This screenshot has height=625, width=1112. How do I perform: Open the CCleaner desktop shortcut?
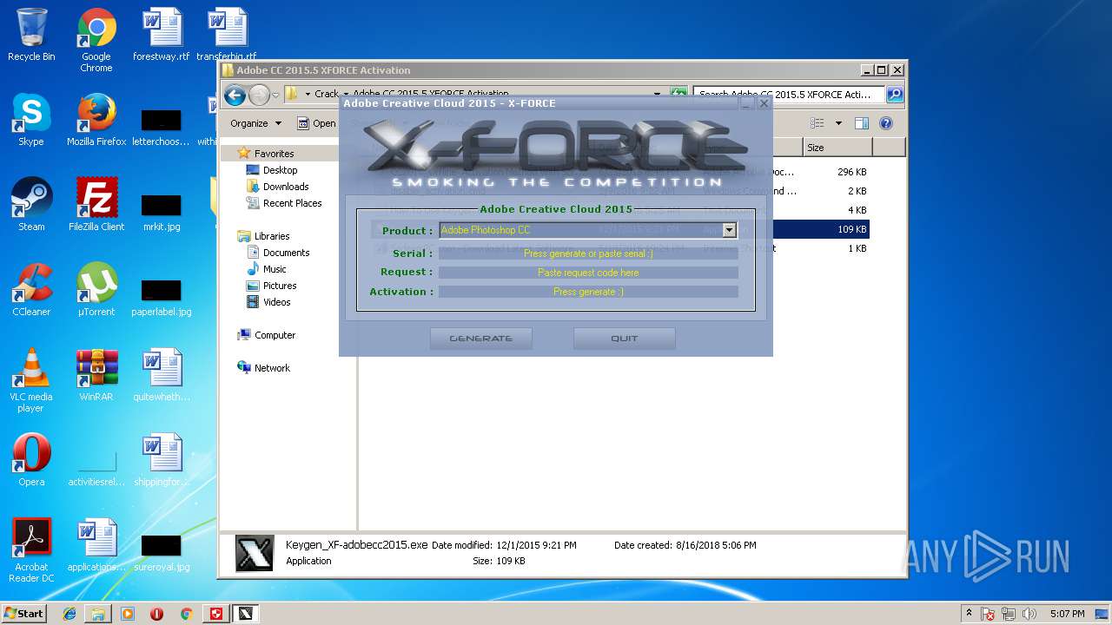[31, 290]
